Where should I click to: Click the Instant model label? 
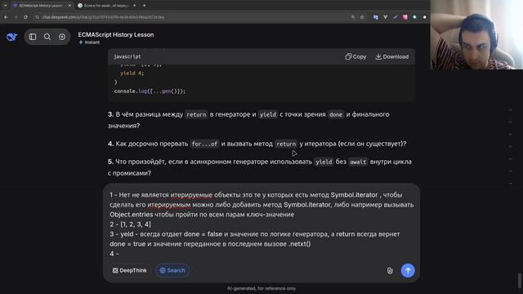(x=89, y=42)
